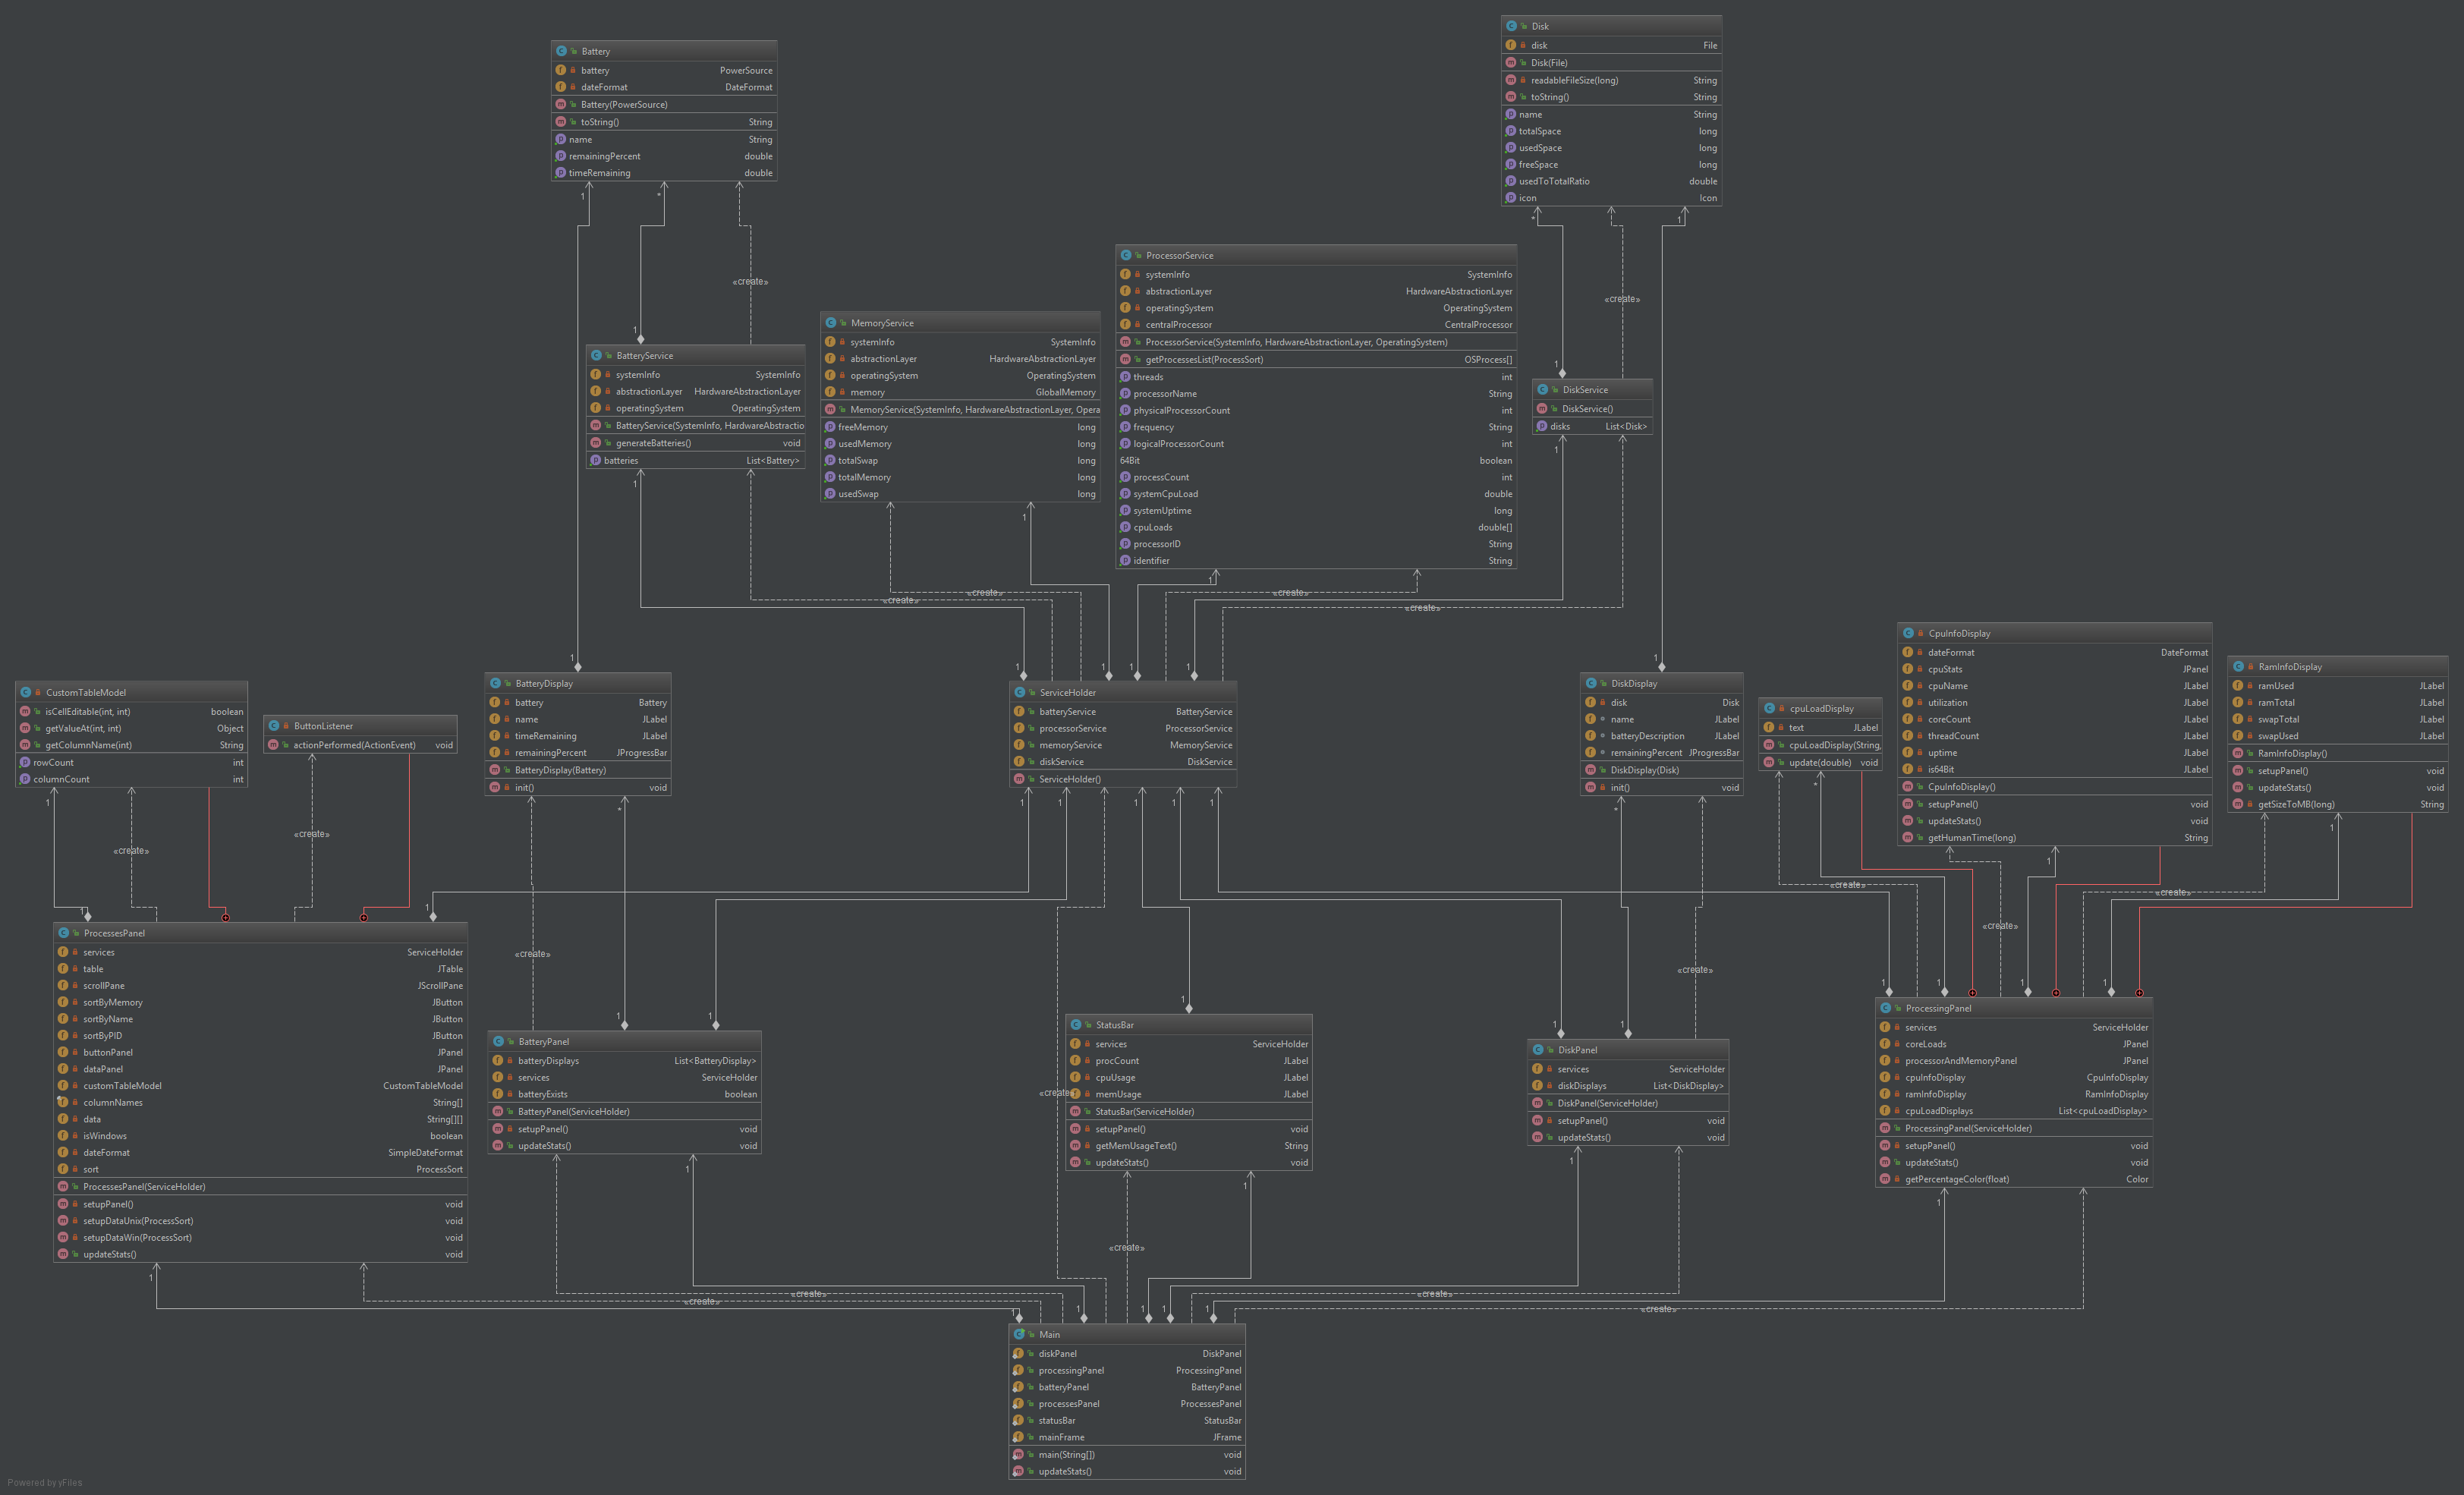Click the StatusBar class icon

pos(1076,1025)
